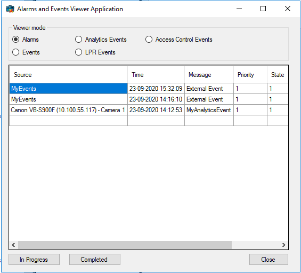Click the MyAnalyticsEvent message cell

pos(209,110)
